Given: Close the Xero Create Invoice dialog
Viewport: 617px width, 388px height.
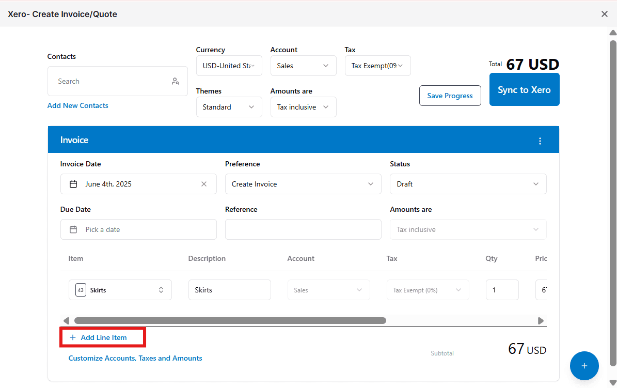Looking at the screenshot, I should tap(605, 14).
